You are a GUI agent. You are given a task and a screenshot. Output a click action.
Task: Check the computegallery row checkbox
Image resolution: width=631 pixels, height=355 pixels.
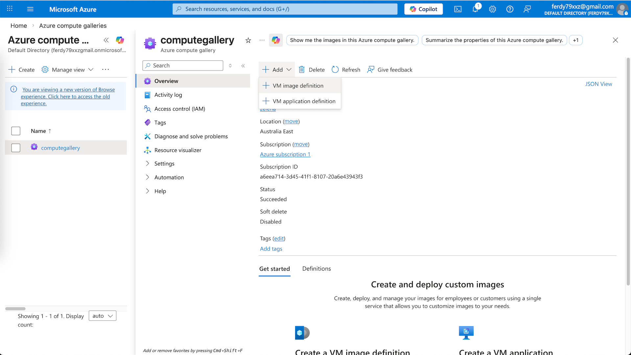click(x=16, y=148)
